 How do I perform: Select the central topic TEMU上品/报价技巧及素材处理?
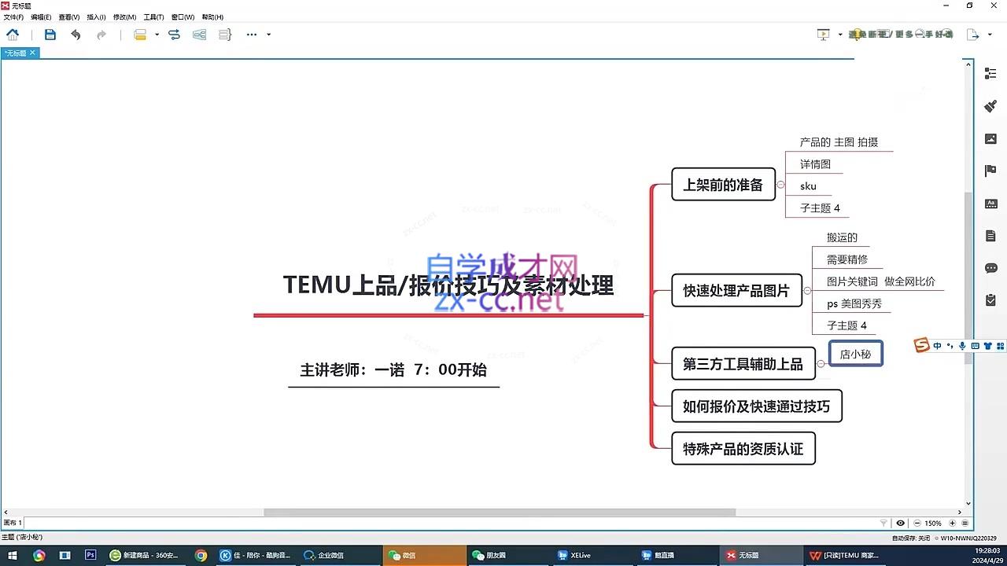(x=448, y=285)
